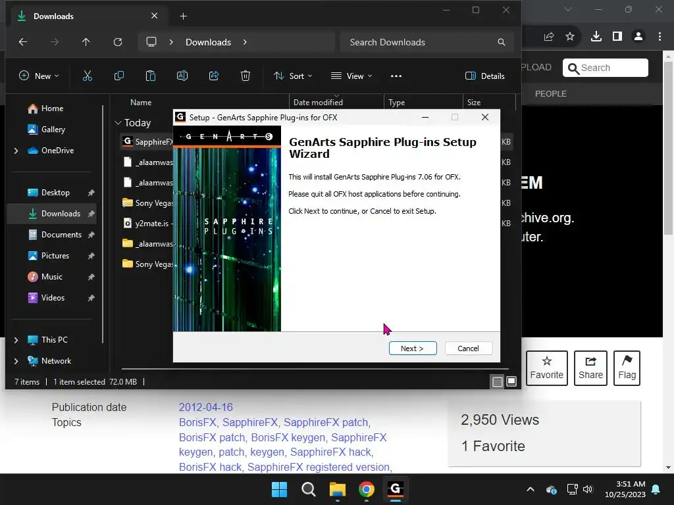The width and height of the screenshot is (674, 505).
Task: Open a new Explorer tab with plus
Action: [183, 16]
